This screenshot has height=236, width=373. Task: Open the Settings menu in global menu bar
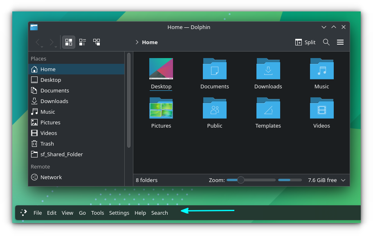pos(119,213)
